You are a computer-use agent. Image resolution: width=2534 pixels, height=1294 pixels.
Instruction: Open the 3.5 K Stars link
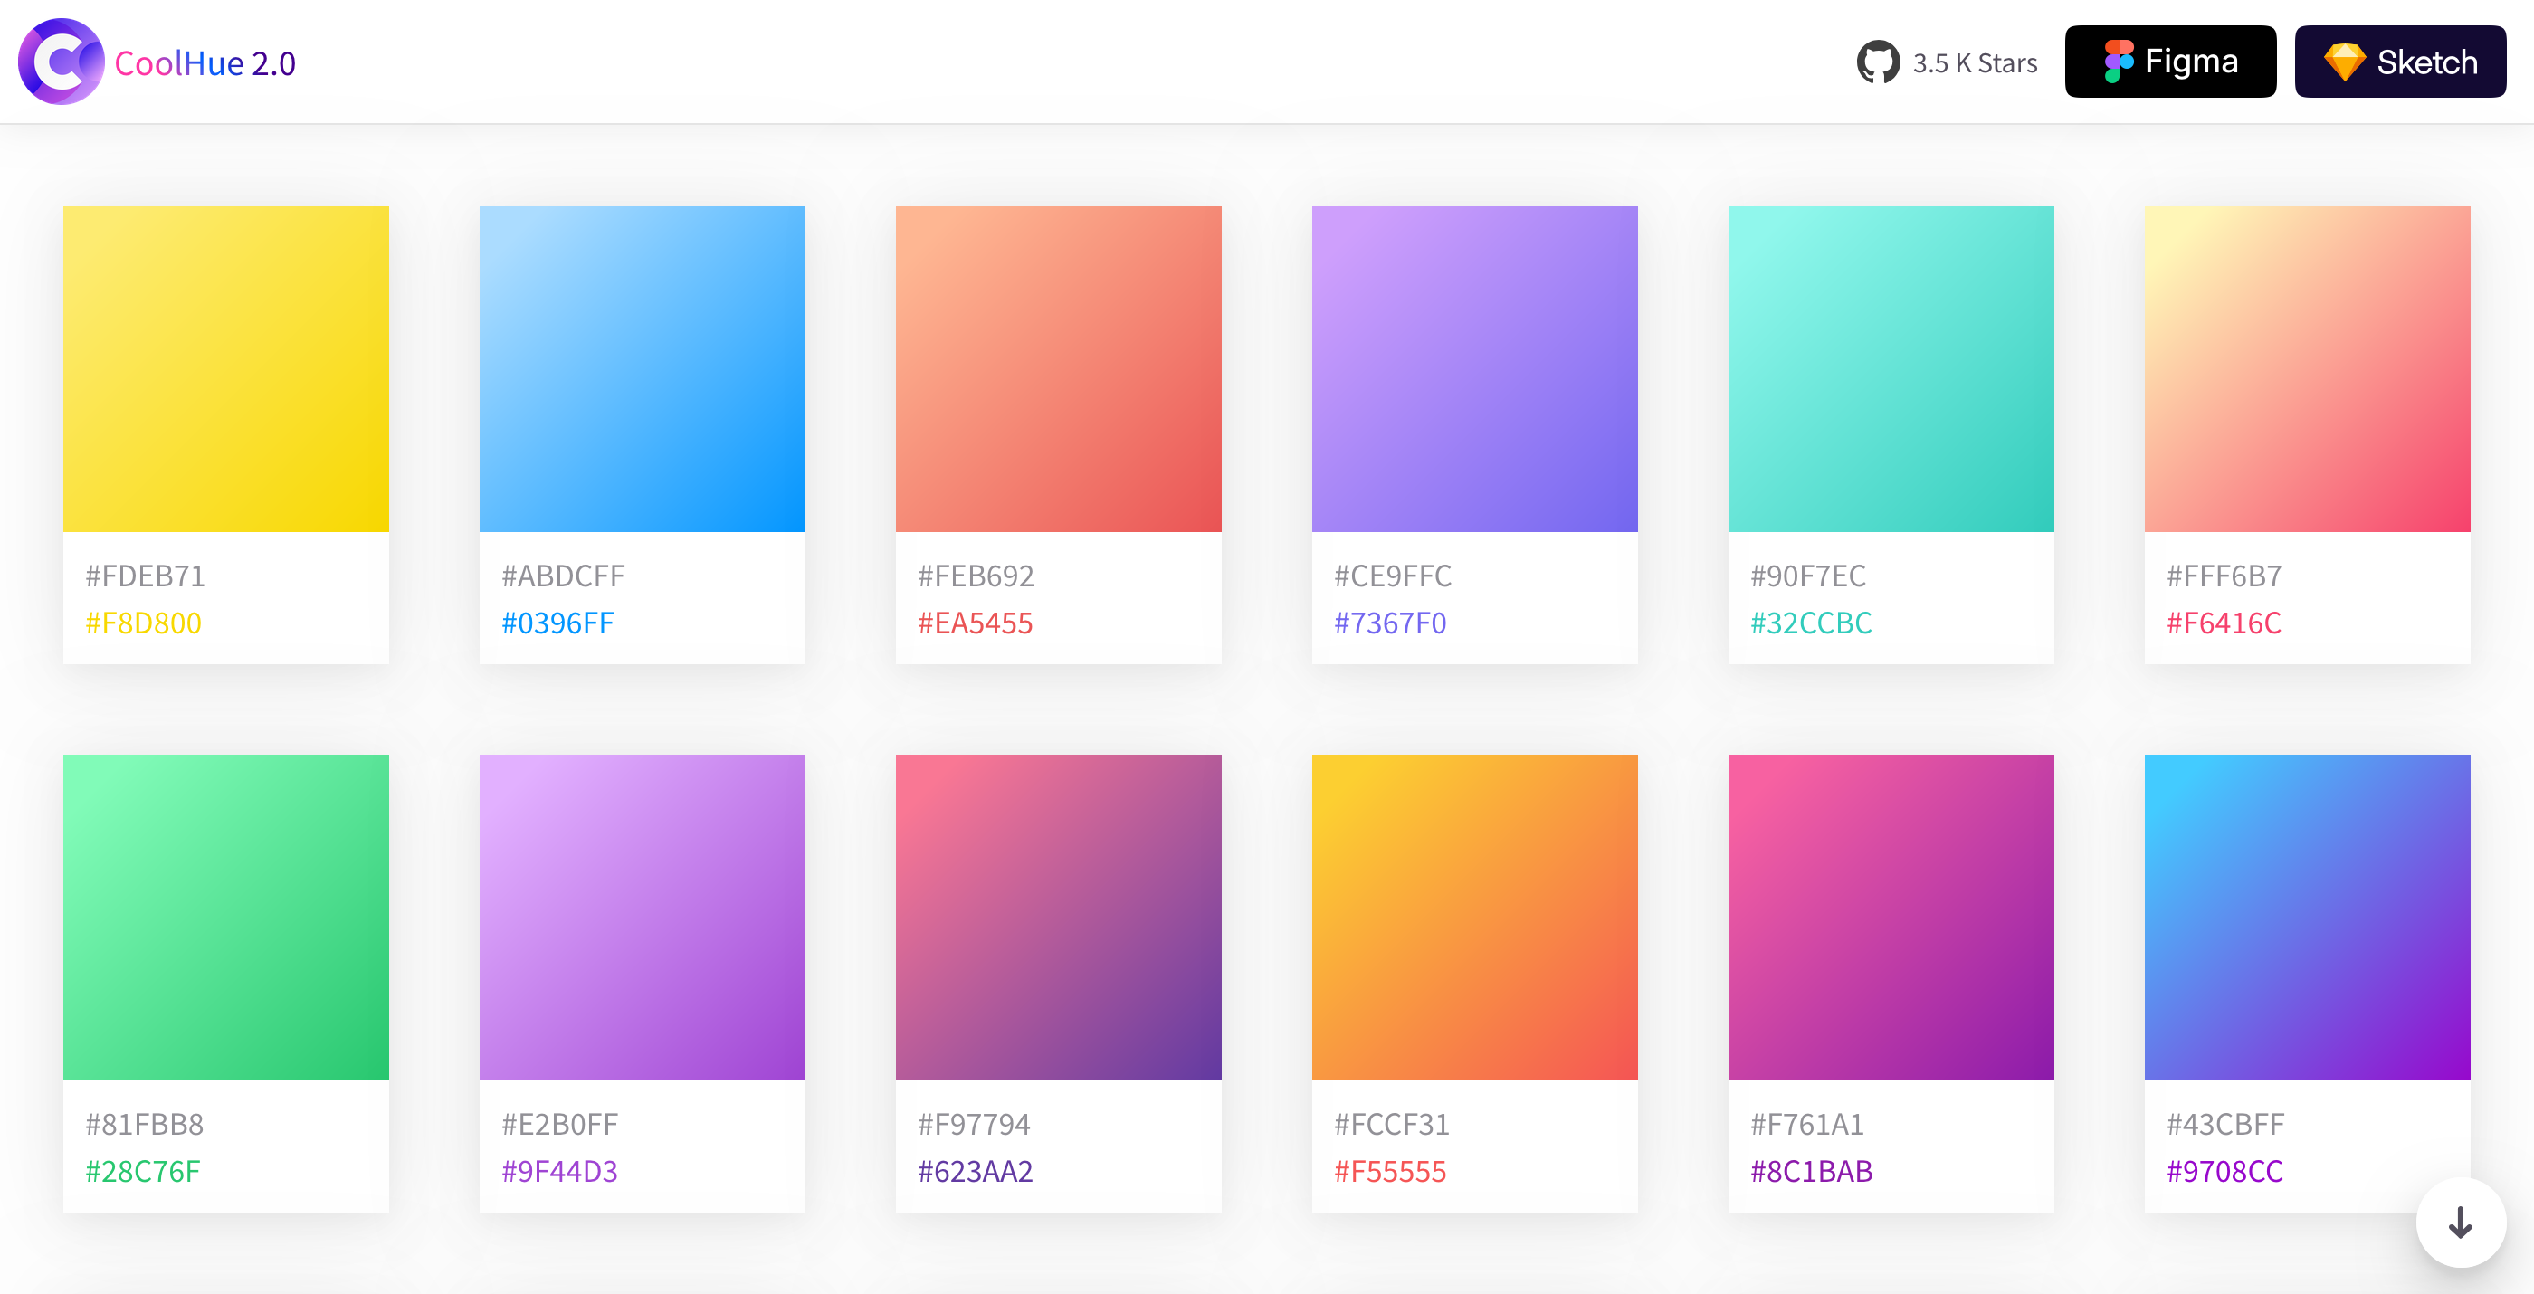pos(1975,63)
